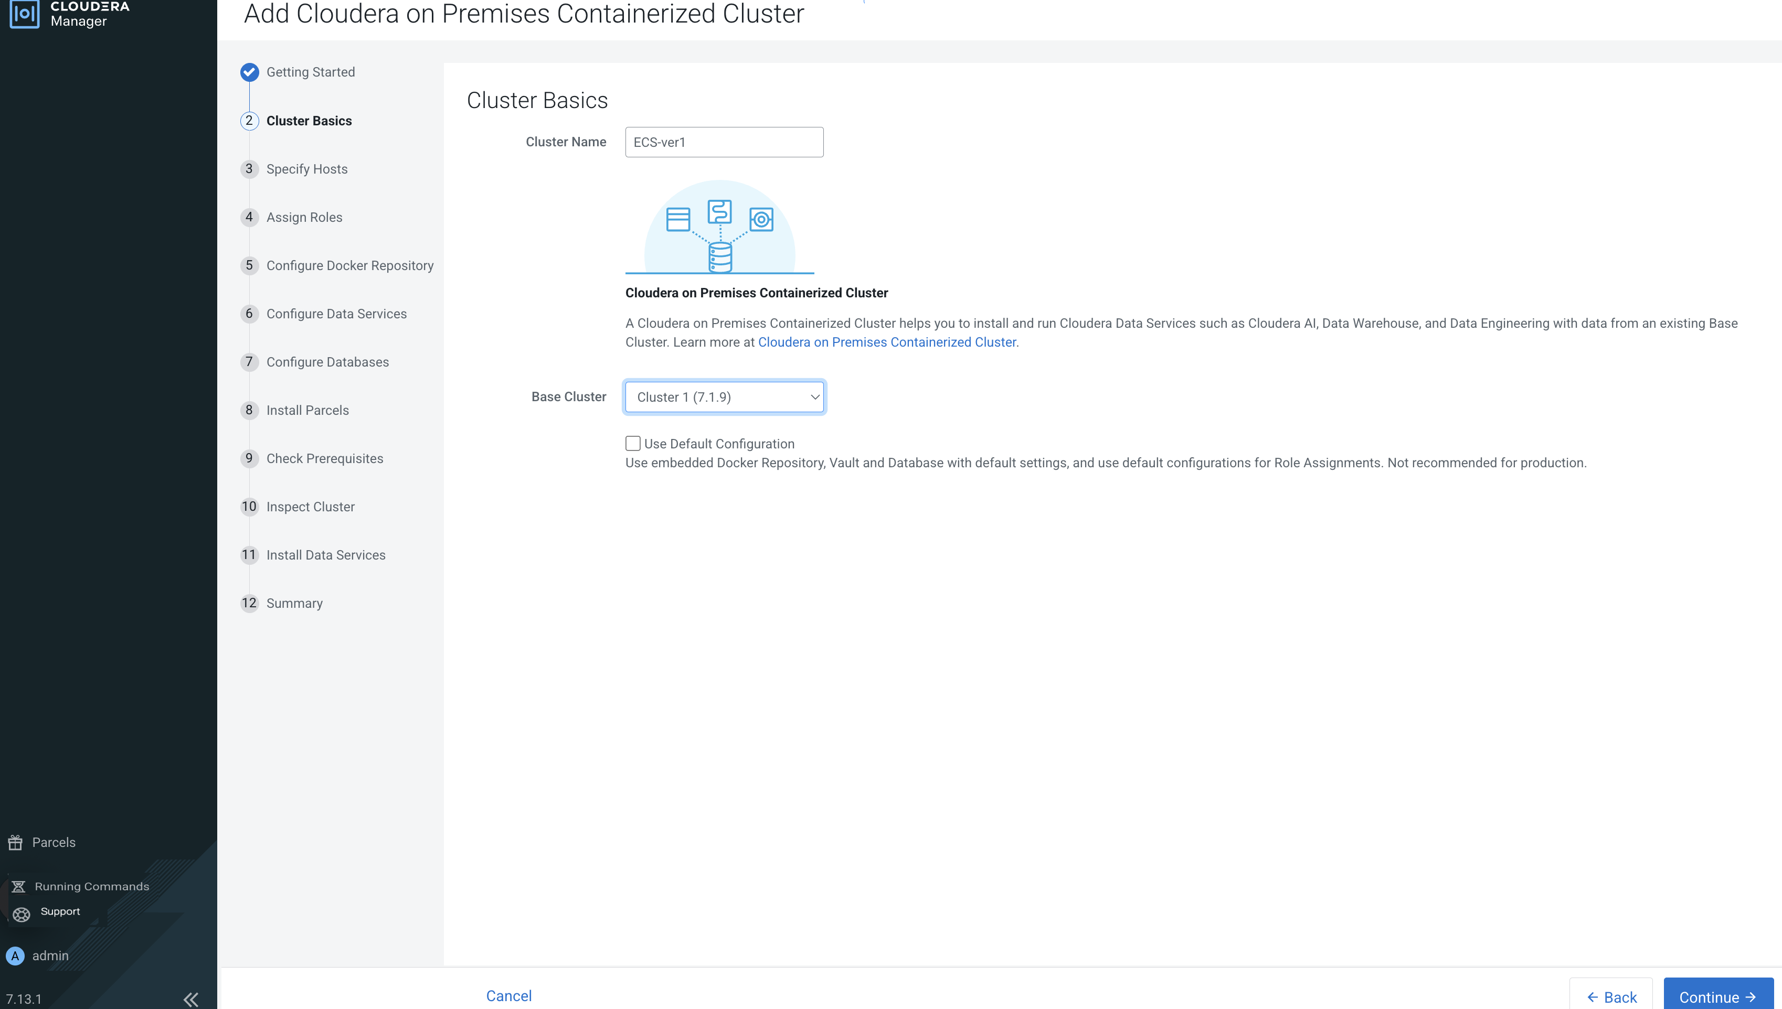
Task: Click the Getting Started checkmark step icon
Action: click(x=250, y=72)
